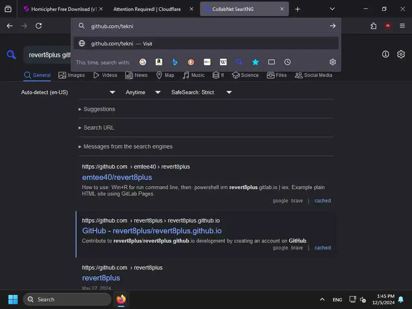Viewport: 412px width, 309px height.
Task: Search open tabs via the tab icon
Action: click(x=272, y=62)
